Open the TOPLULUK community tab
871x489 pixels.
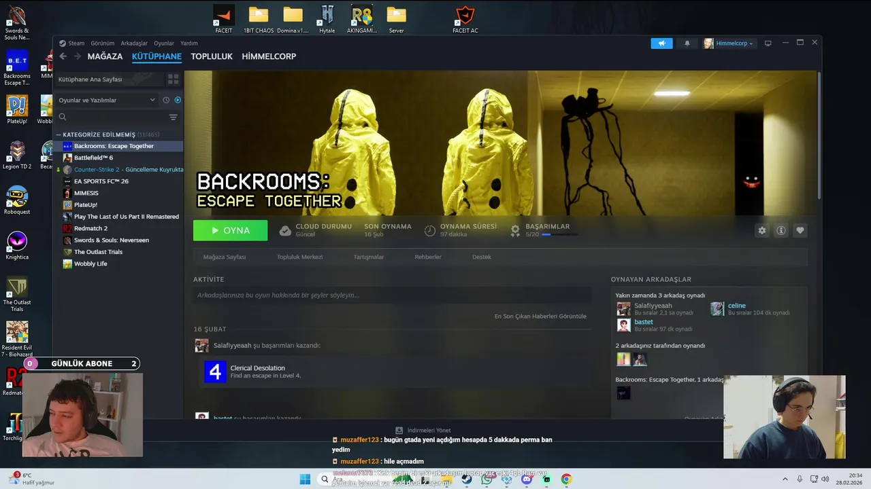click(x=212, y=56)
